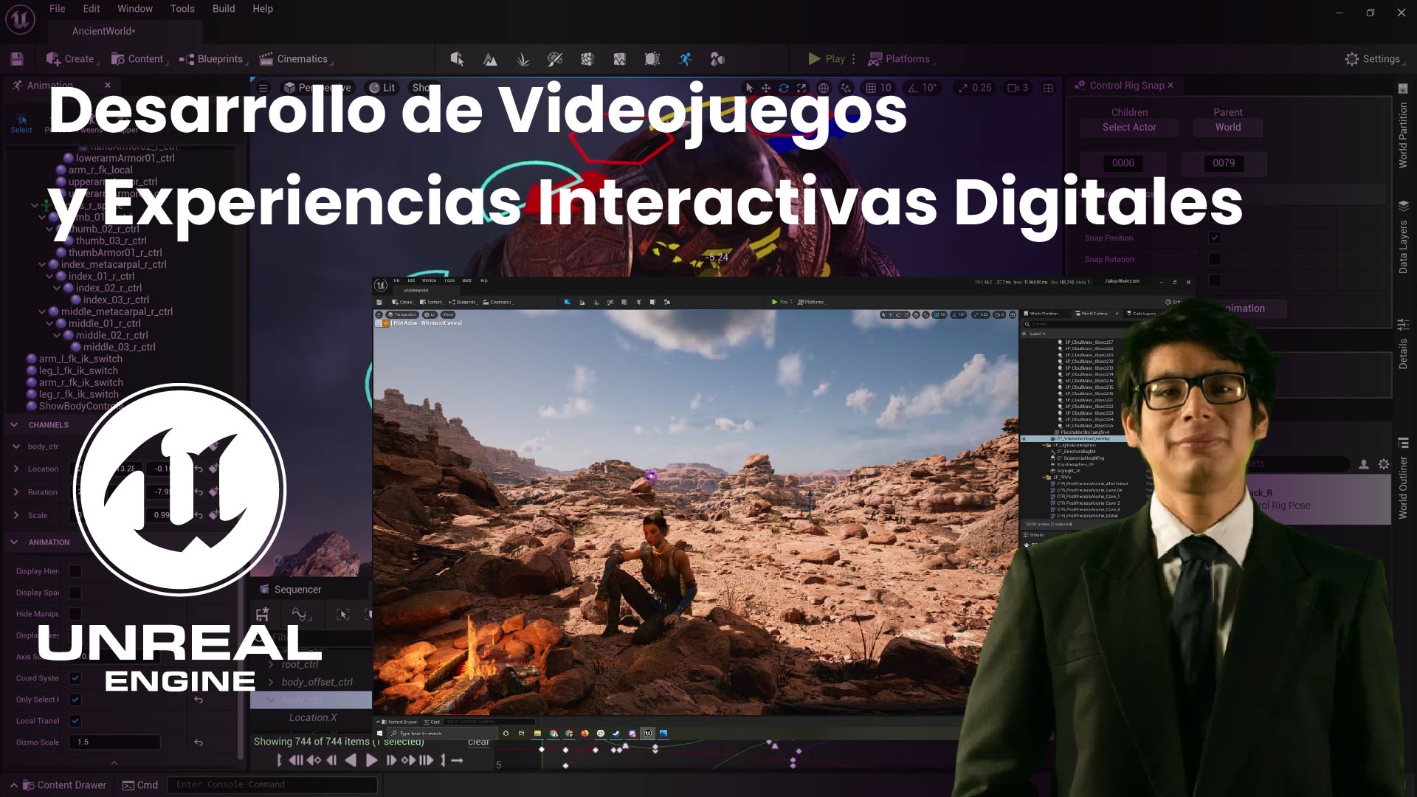Click the Select tool in Animation panel
The height and width of the screenshot is (797, 1417).
click(x=21, y=123)
